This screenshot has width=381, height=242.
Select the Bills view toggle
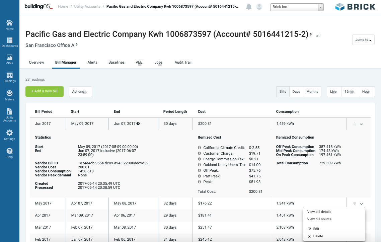(283, 92)
